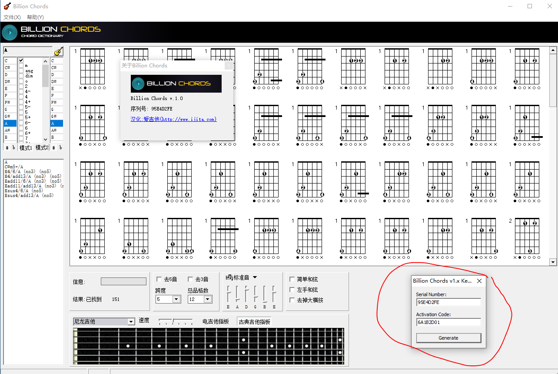Tick the 'o' chord type checkbox

tap(21, 81)
